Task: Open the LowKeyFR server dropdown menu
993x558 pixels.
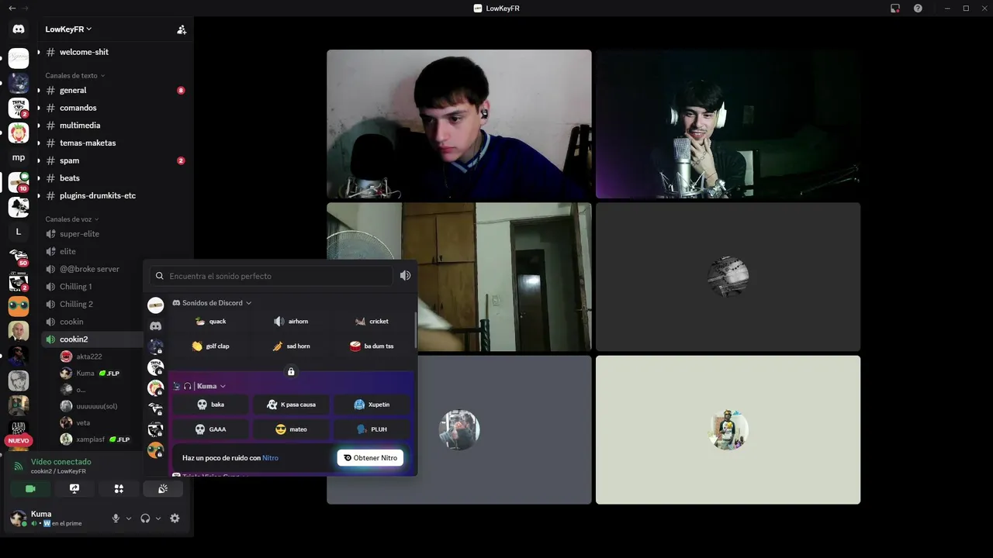Action: (x=68, y=29)
